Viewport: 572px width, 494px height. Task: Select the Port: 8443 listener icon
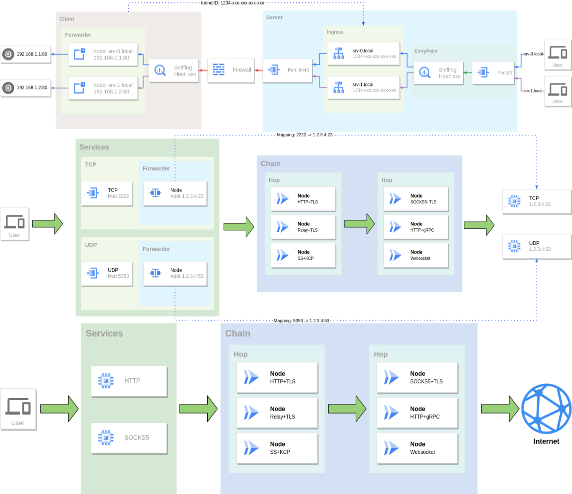pos(274,70)
